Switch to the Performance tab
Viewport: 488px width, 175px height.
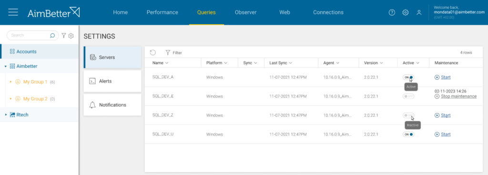click(162, 12)
